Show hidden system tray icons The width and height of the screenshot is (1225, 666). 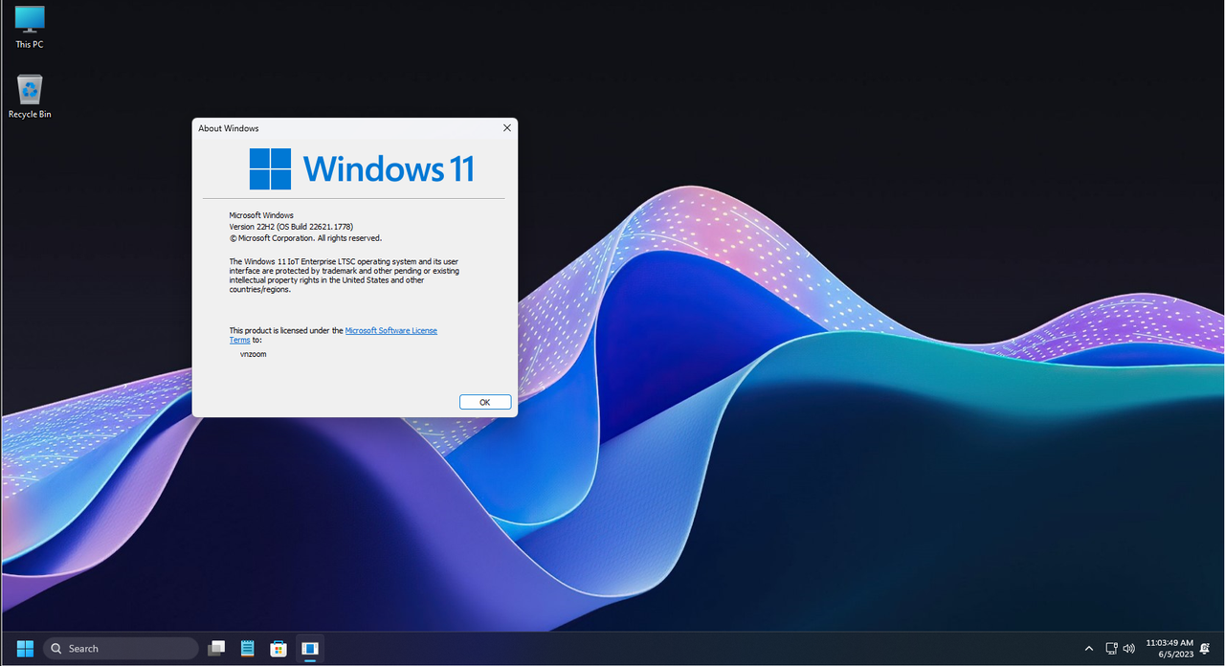1089,648
